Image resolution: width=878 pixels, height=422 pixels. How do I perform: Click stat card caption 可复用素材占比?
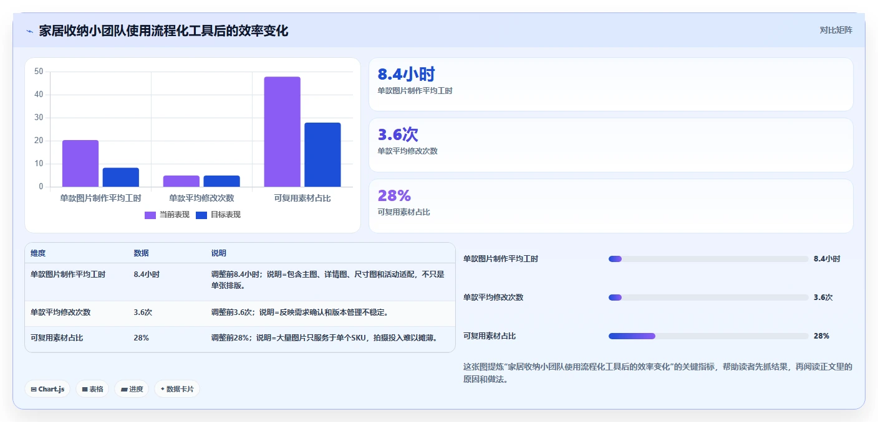point(403,212)
